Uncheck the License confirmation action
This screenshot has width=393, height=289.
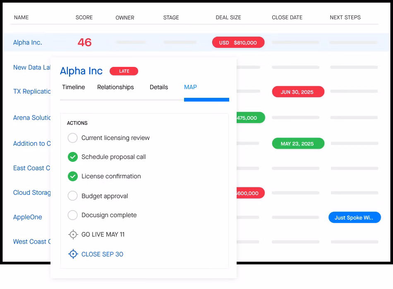pos(73,176)
